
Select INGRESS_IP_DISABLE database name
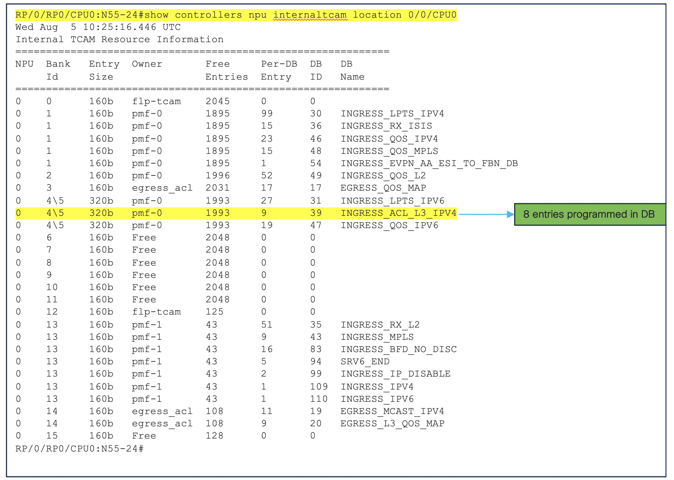[x=395, y=374]
